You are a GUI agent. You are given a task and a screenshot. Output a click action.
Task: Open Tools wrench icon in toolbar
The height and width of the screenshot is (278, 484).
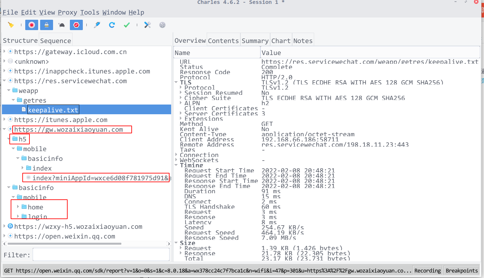(x=148, y=25)
